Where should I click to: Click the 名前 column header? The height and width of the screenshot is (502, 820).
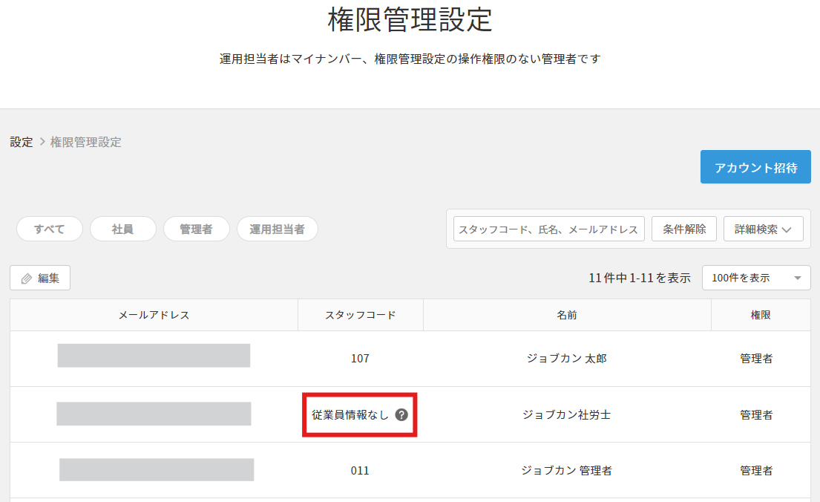pyautogui.click(x=567, y=315)
